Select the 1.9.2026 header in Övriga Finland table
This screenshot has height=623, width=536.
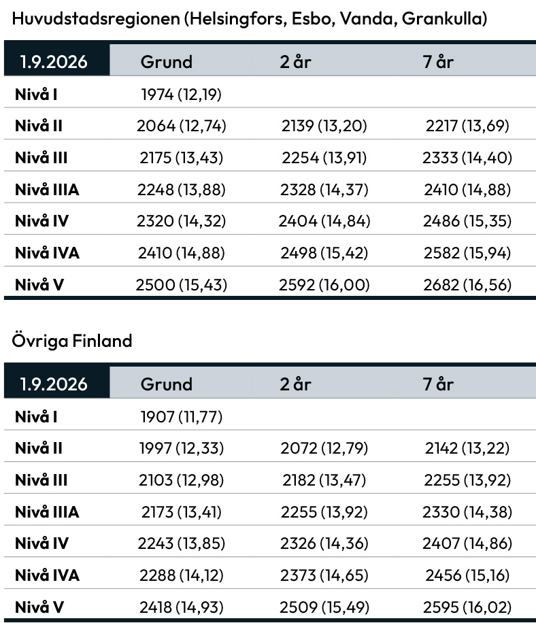[x=54, y=384]
